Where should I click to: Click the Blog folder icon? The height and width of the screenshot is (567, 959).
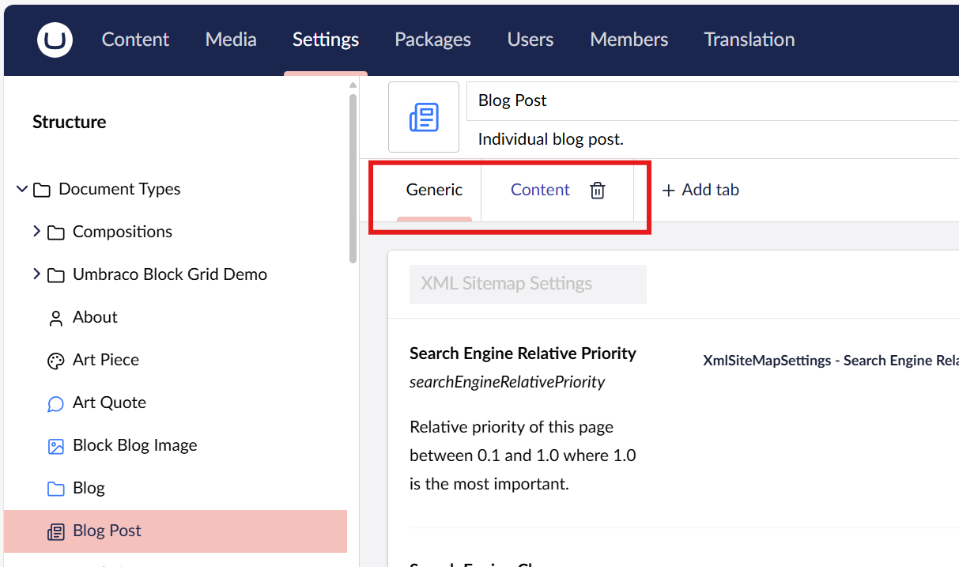click(56, 489)
